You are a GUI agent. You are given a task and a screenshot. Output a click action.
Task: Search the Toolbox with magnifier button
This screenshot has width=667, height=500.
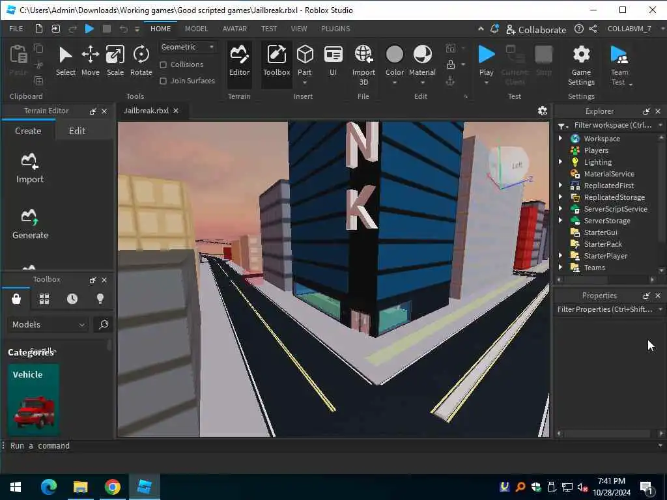click(103, 324)
